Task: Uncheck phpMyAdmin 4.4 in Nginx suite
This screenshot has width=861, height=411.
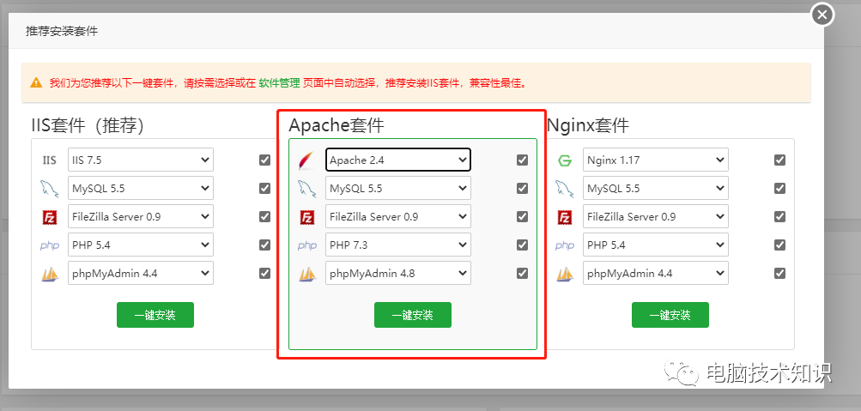Action: click(x=779, y=273)
